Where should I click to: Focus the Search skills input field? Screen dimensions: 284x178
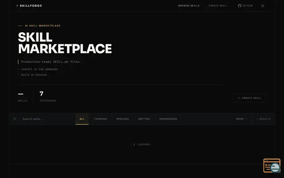point(47,119)
